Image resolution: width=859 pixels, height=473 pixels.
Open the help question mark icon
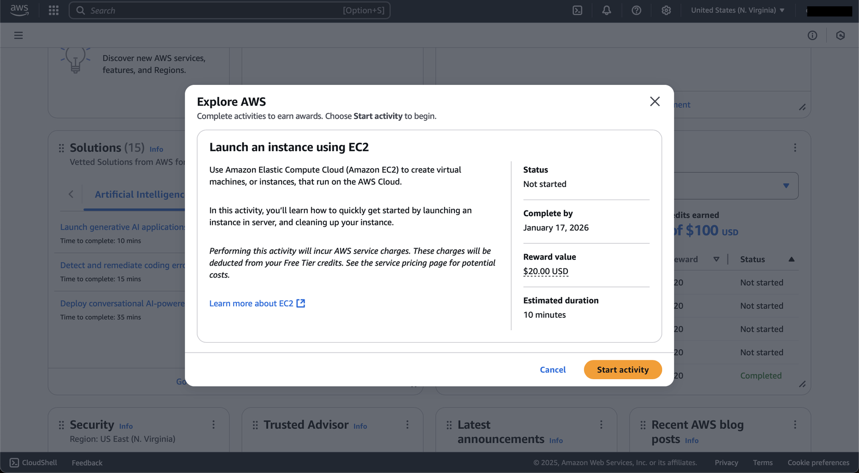(x=636, y=10)
